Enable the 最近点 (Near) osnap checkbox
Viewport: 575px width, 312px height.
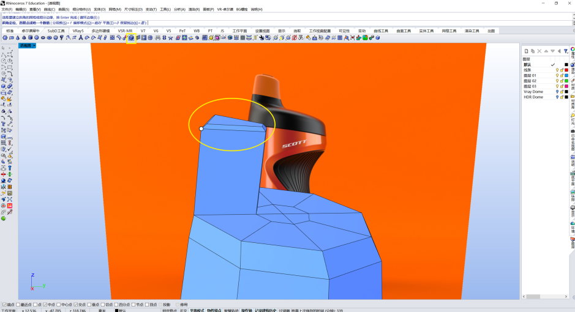(18, 305)
